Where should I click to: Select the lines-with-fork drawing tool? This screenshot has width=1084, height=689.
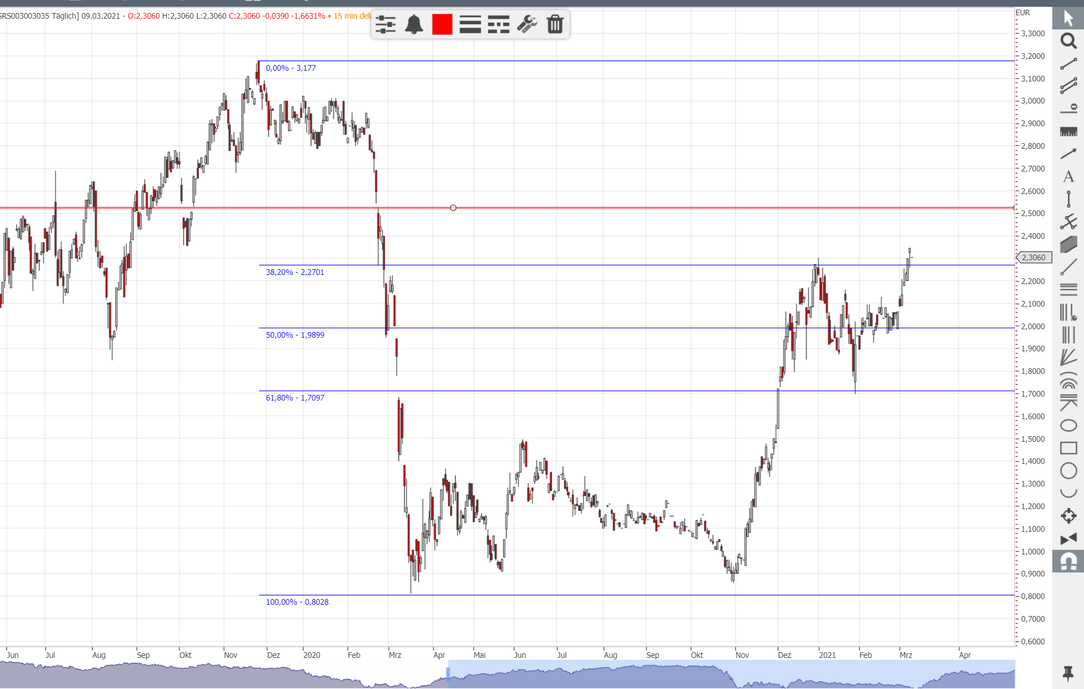1068,403
